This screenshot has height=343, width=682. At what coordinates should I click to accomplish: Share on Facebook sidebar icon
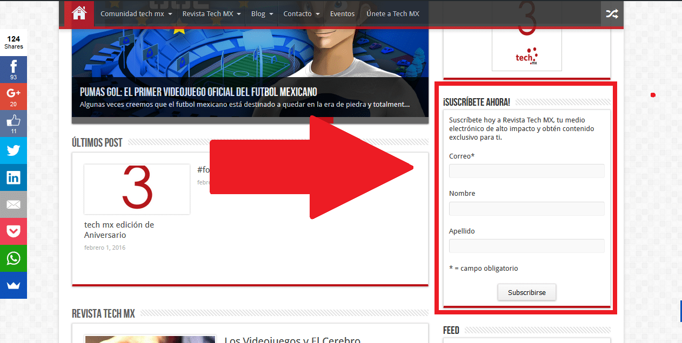click(x=14, y=70)
